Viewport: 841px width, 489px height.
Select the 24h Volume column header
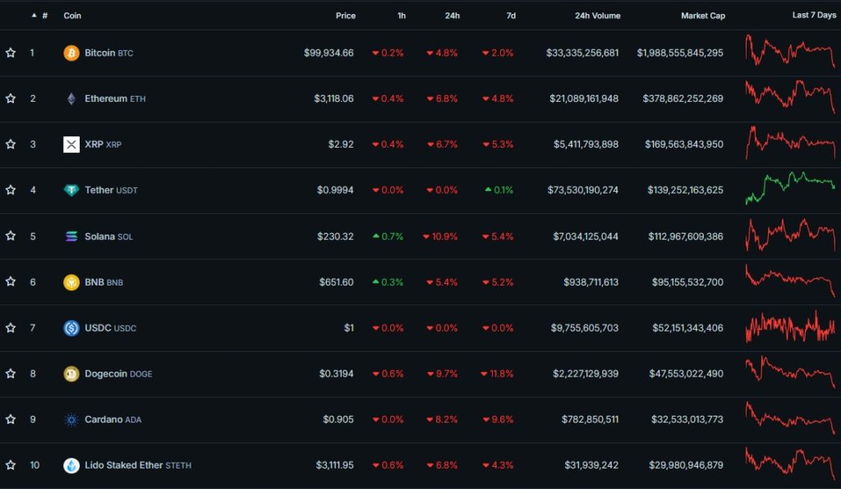pyautogui.click(x=597, y=15)
